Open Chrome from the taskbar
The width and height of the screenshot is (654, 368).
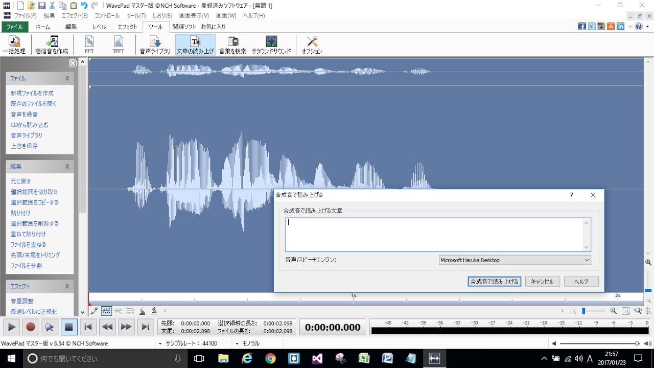click(x=270, y=358)
